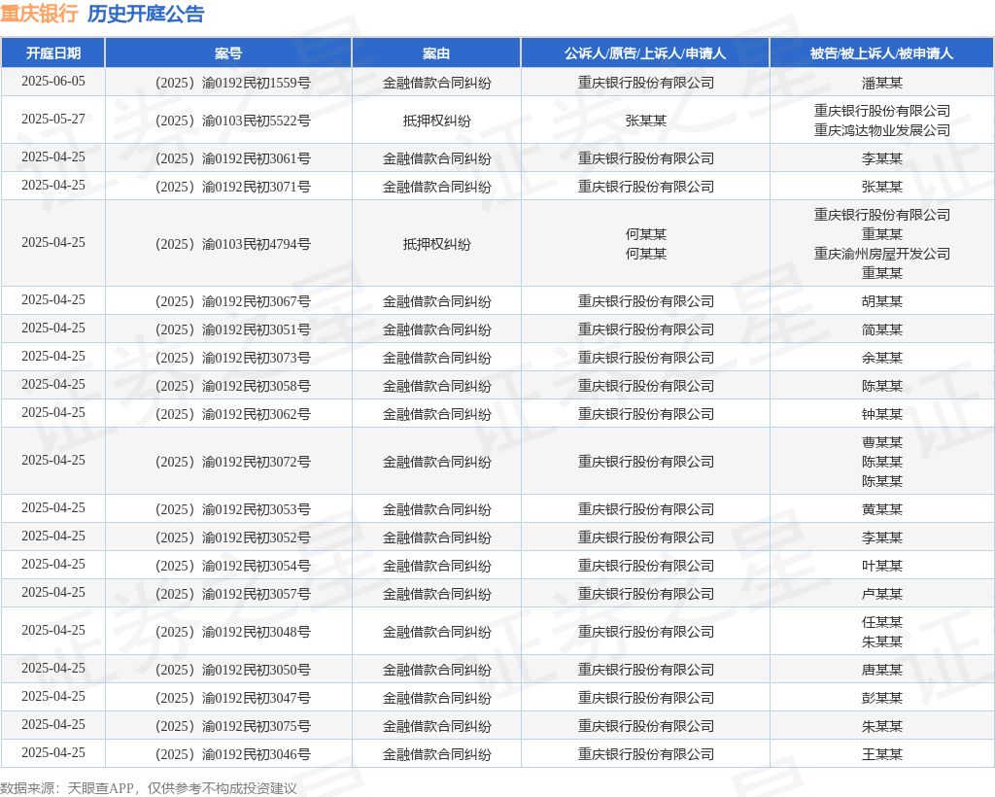Select defendant 任某某
Screen dimensions: 995x797
coord(882,622)
